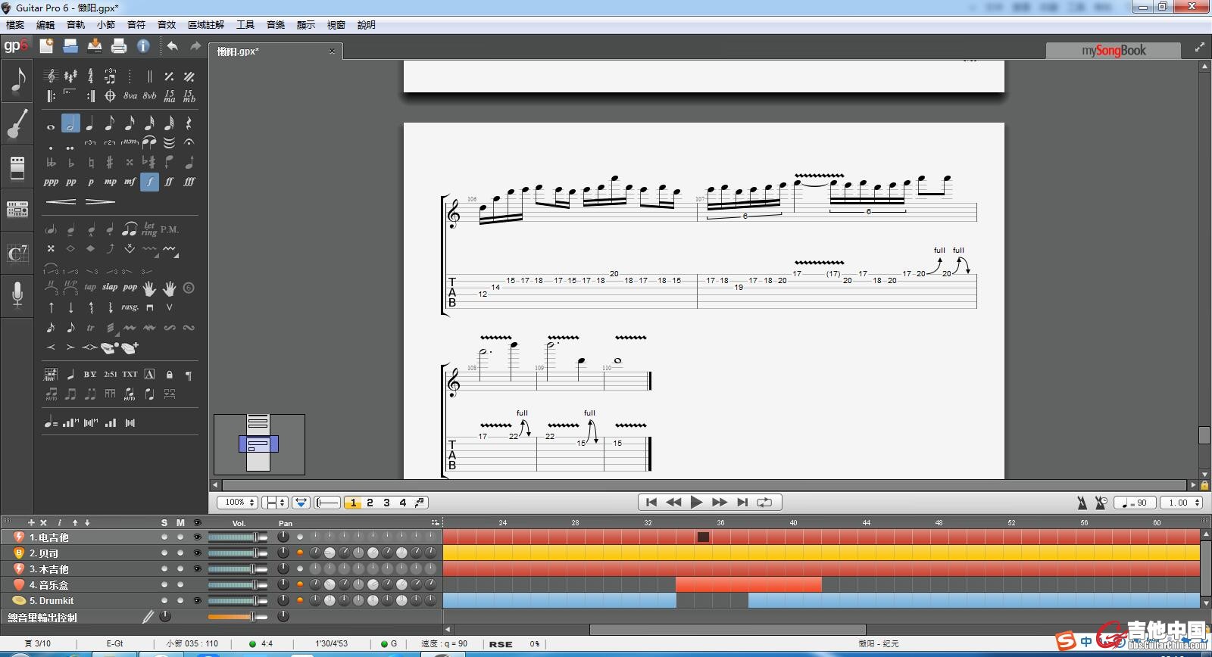The image size is (1212, 657).
Task: Open the time signature tool
Action: point(90,76)
